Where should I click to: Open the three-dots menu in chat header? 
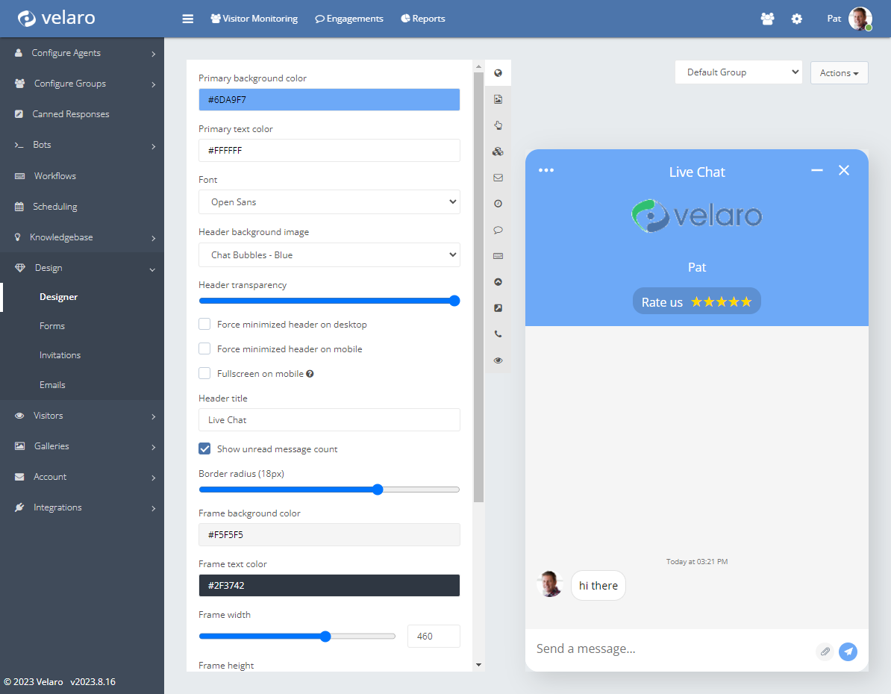(546, 170)
